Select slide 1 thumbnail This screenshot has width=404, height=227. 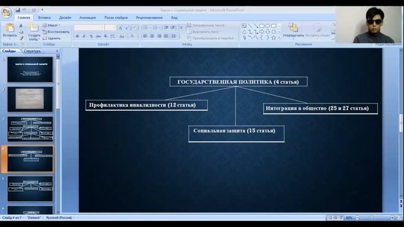(x=30, y=69)
